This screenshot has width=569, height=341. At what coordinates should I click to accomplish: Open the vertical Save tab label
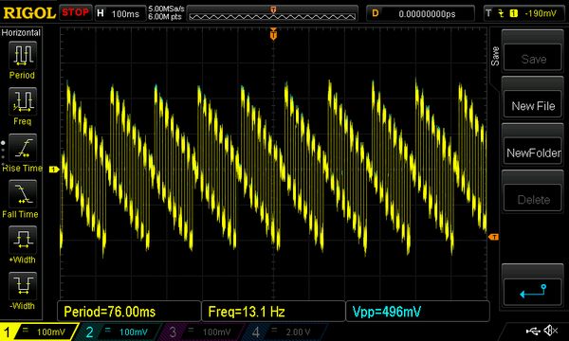495,56
